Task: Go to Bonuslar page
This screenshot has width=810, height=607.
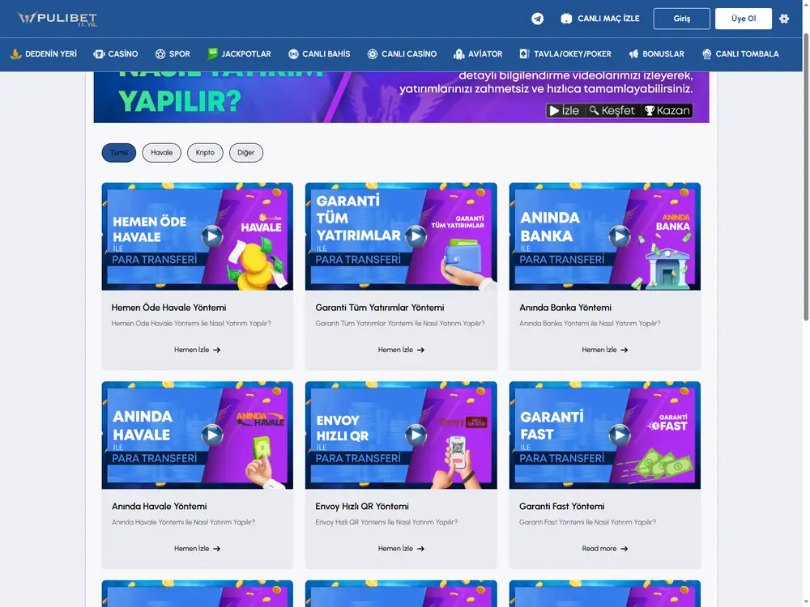Action: point(657,53)
